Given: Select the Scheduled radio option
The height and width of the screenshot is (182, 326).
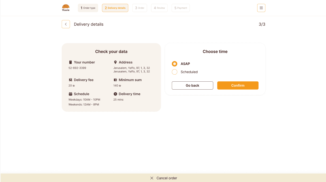Looking at the screenshot, I should point(174,72).
